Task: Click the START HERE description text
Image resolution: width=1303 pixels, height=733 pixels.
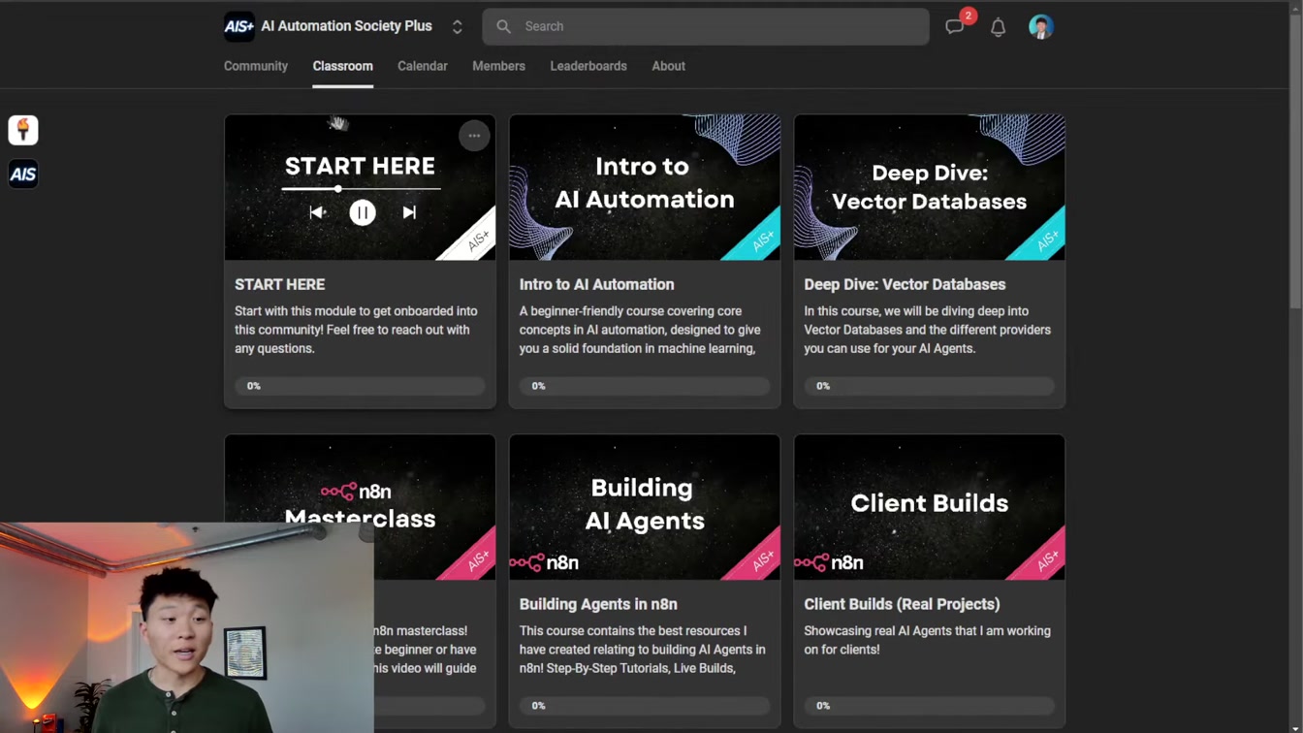Action: pyautogui.click(x=356, y=330)
